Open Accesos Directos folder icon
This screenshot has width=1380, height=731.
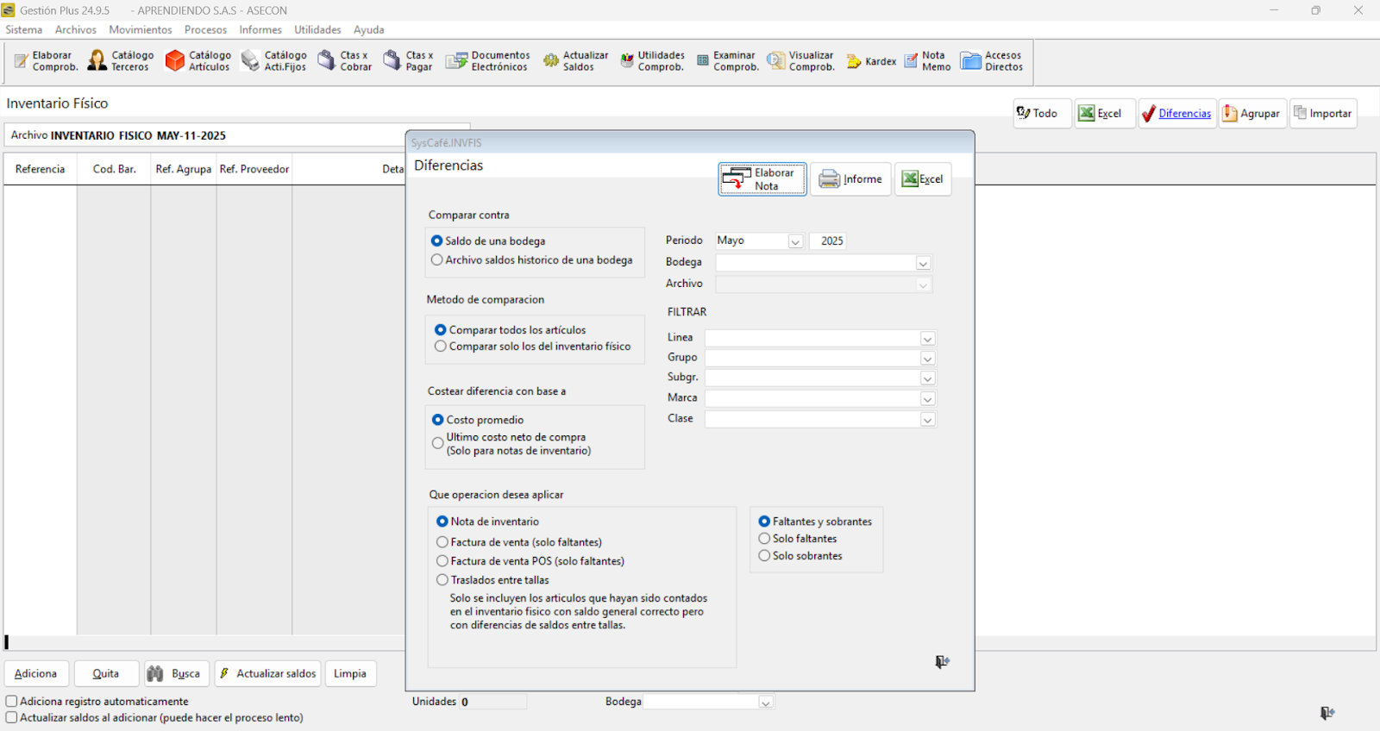[991, 61]
